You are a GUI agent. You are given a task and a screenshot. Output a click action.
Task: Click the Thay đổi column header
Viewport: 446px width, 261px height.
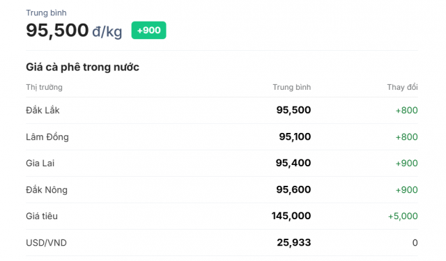point(402,87)
